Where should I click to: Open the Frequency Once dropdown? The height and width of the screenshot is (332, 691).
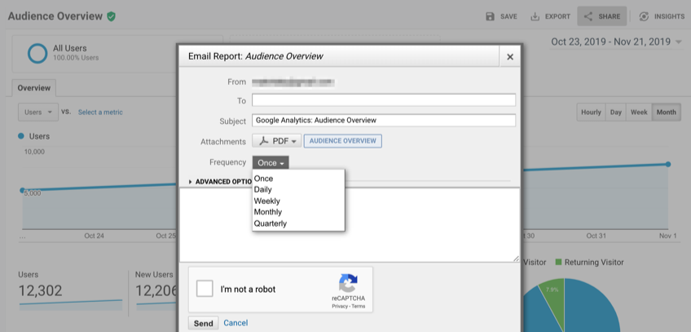271,162
